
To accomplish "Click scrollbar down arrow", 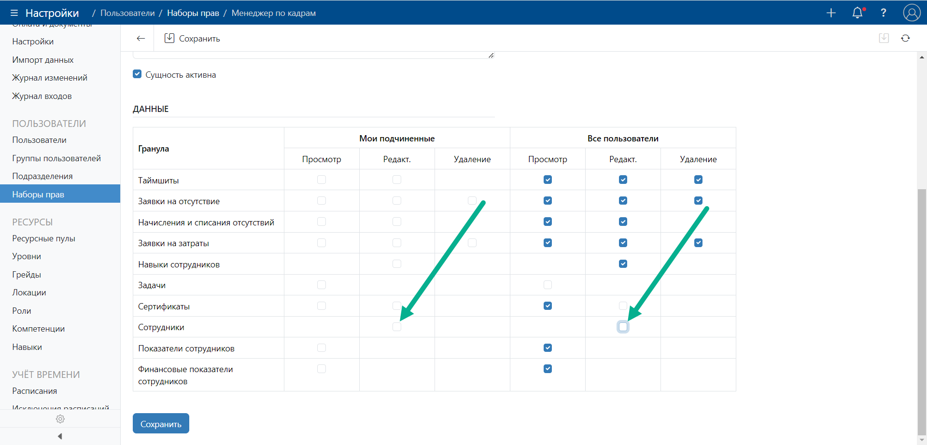I will click(x=922, y=439).
